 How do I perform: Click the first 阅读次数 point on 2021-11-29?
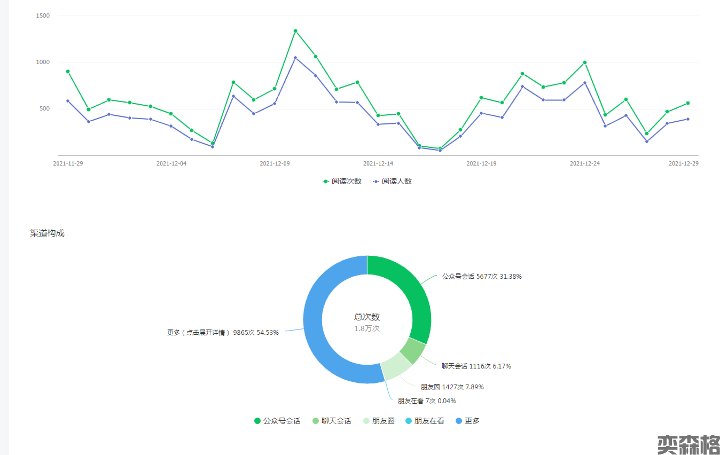[68, 72]
